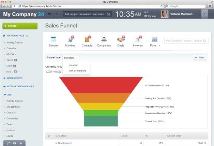Image resolution: width=214 pixels, height=146 pixels.
Task: Open the Funnel type standard dropdown
Action: point(71,58)
